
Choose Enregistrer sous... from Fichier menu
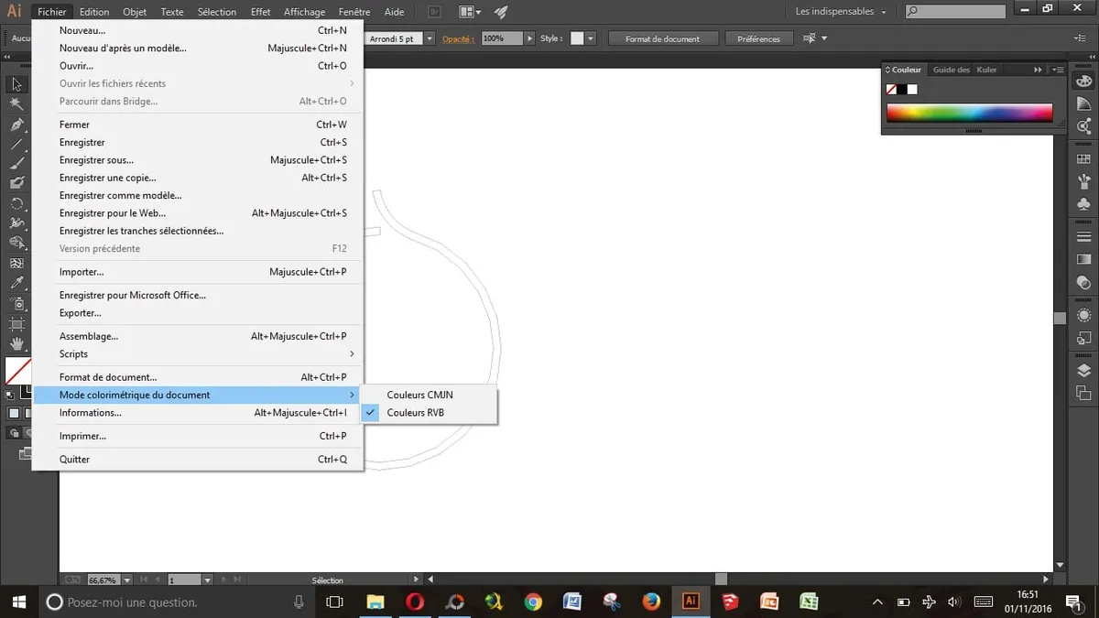click(198, 160)
